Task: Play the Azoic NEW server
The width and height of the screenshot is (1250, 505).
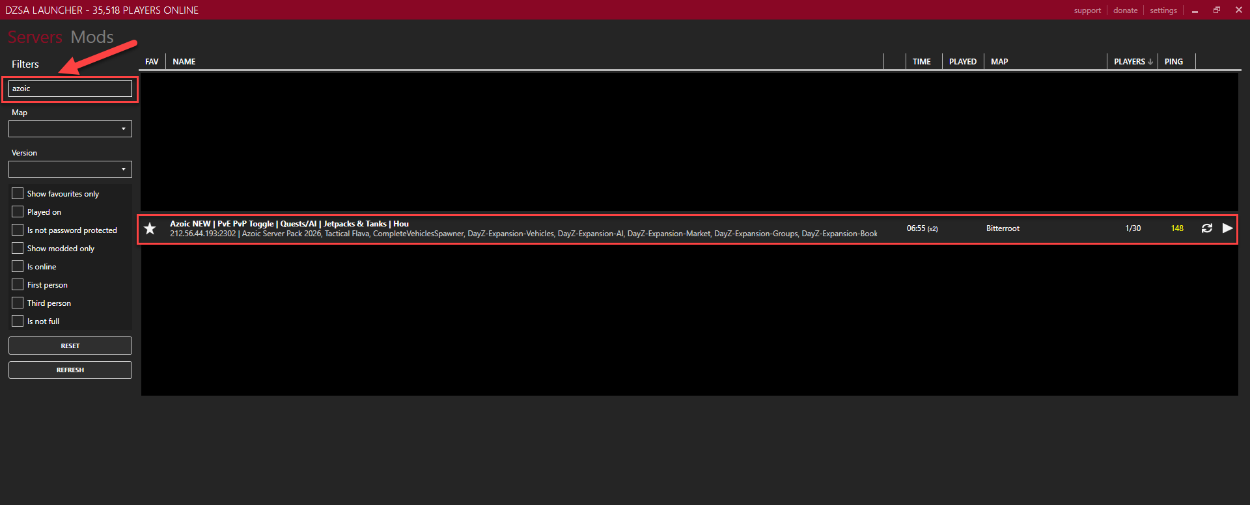Action: [x=1227, y=228]
